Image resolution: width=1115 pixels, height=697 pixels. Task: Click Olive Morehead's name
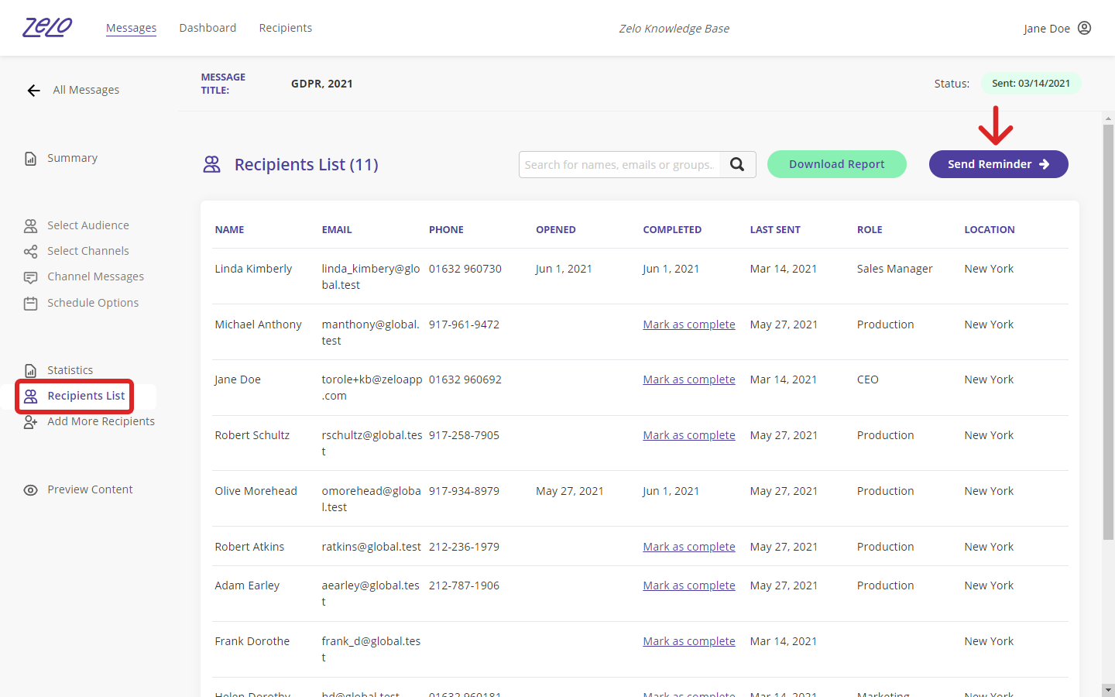256,491
